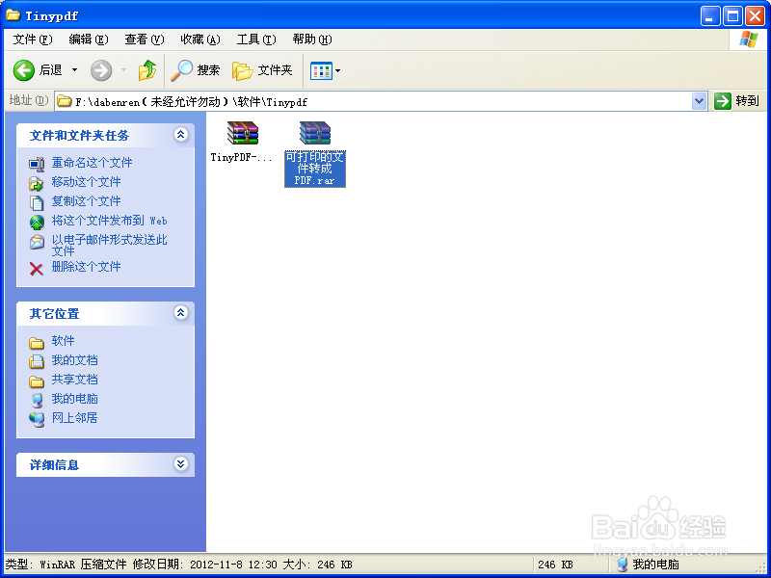Open the 收藏(A) menu

[x=200, y=39]
